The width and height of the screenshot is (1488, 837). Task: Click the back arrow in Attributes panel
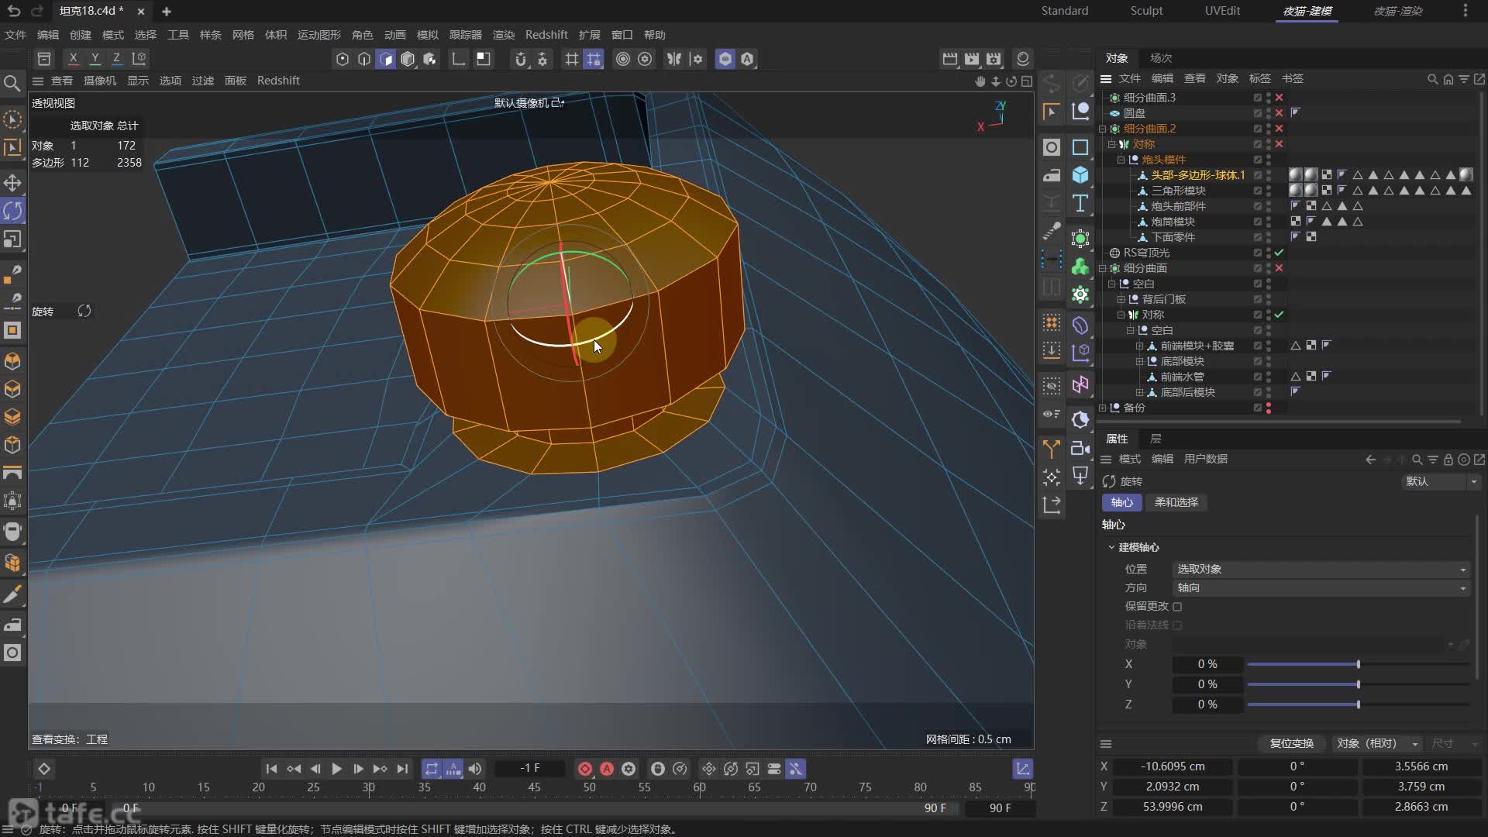coord(1370,460)
